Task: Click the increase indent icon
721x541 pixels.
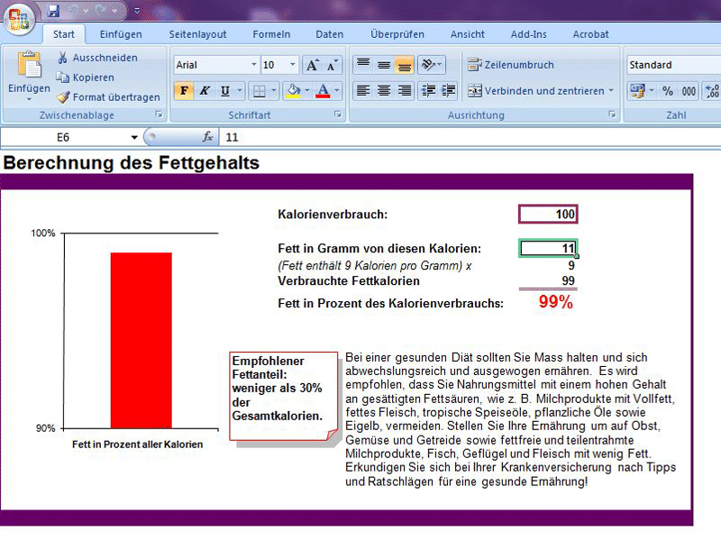Action: pyautogui.click(x=448, y=91)
